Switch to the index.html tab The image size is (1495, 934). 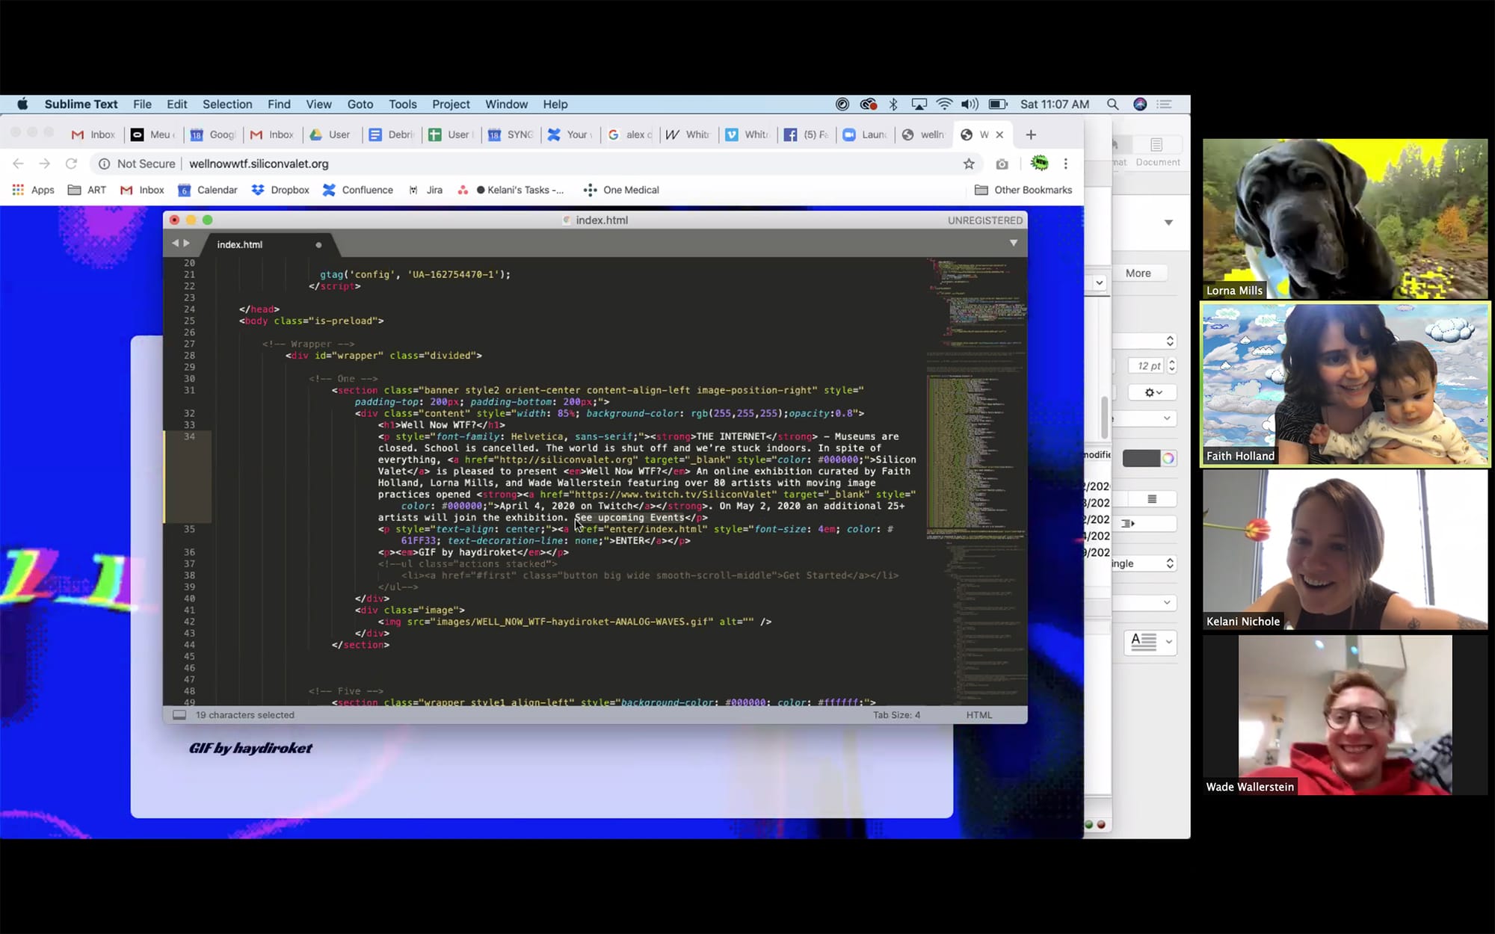tap(240, 244)
